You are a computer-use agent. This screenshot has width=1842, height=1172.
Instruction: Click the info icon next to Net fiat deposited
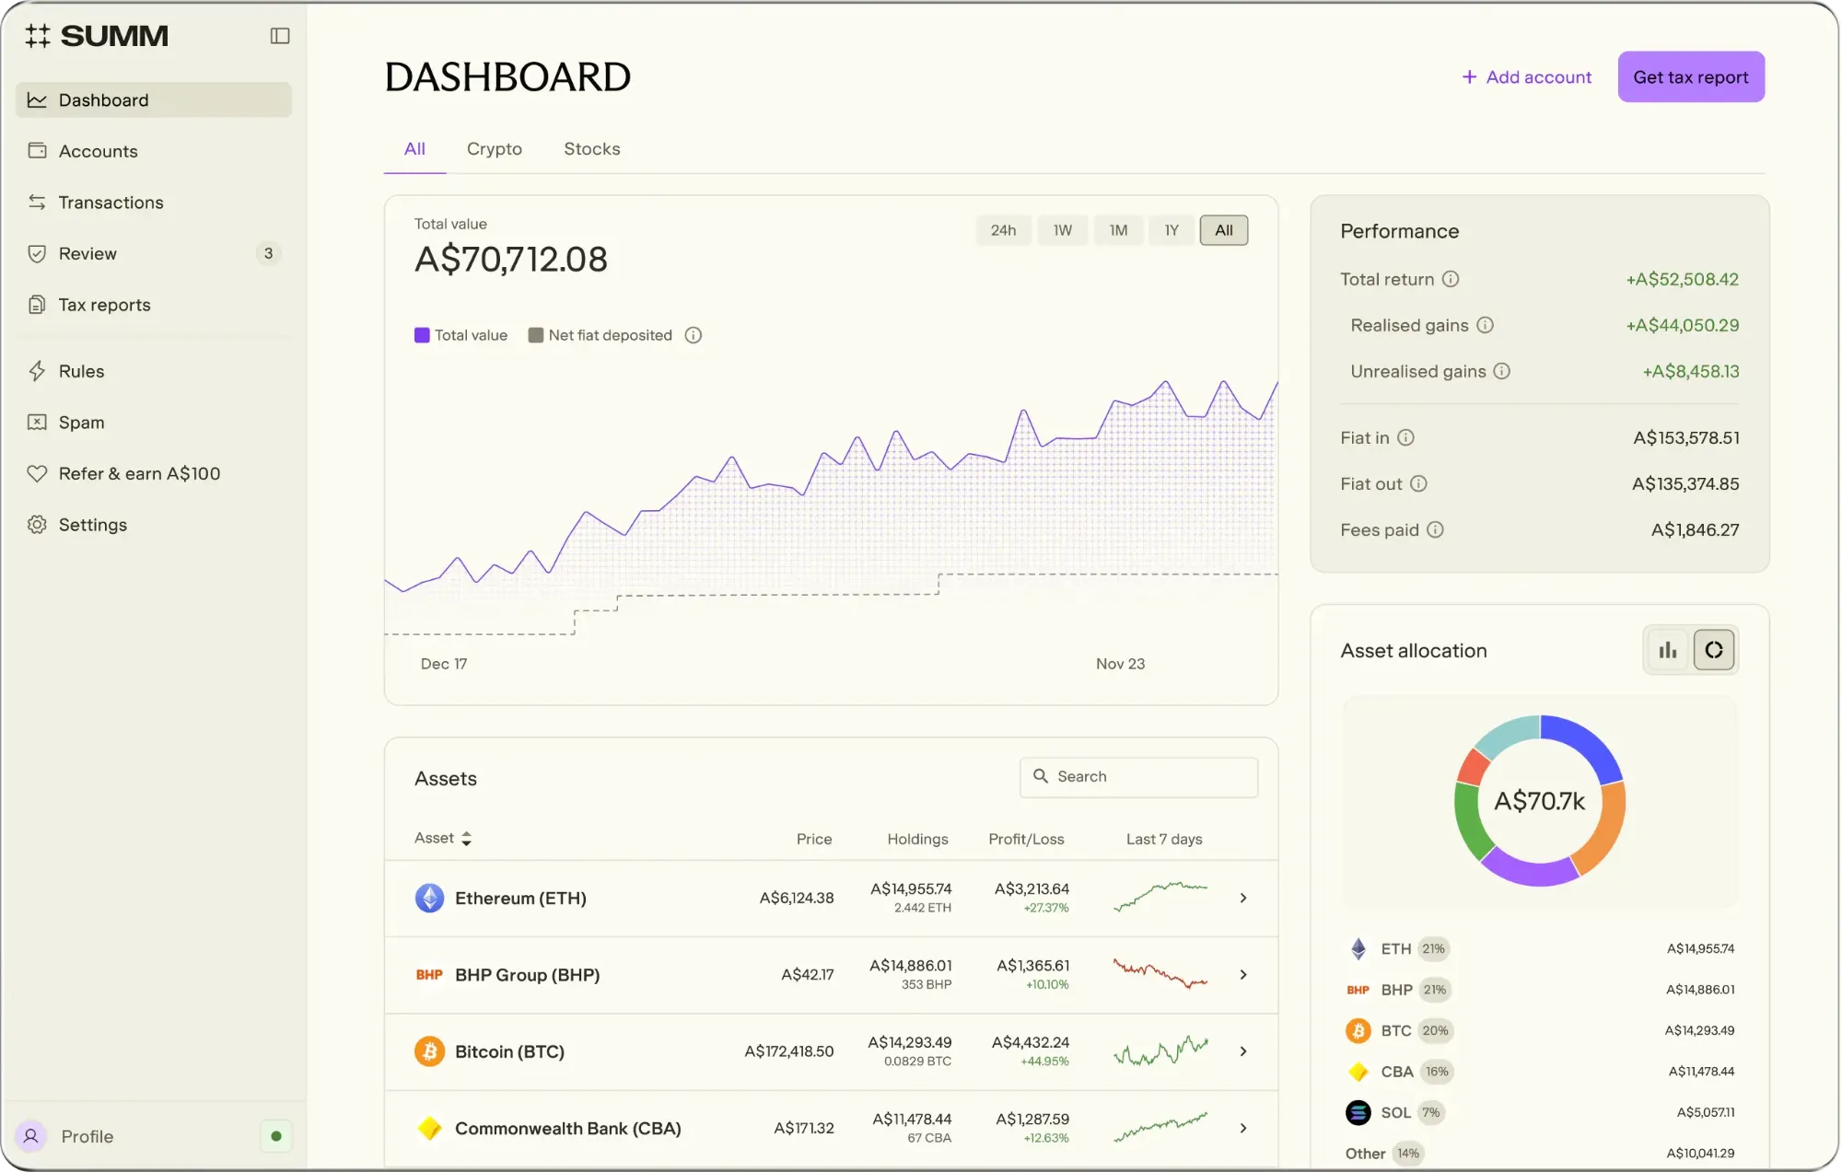pyautogui.click(x=694, y=335)
